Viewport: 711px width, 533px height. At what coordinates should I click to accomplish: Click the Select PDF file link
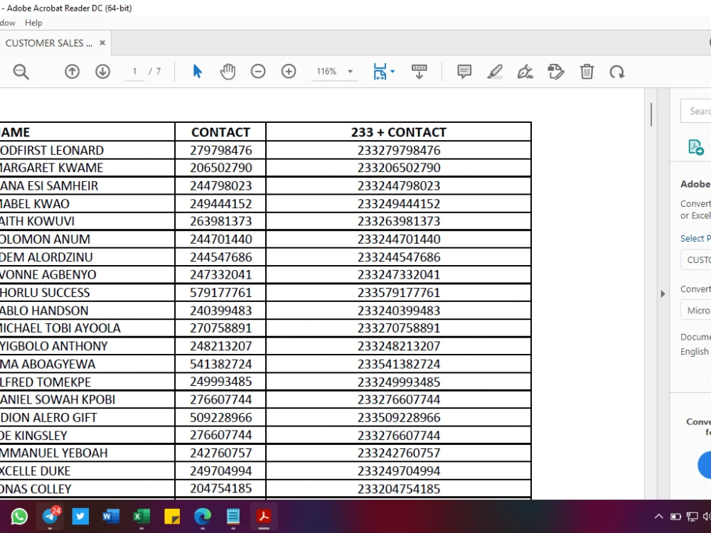(695, 238)
